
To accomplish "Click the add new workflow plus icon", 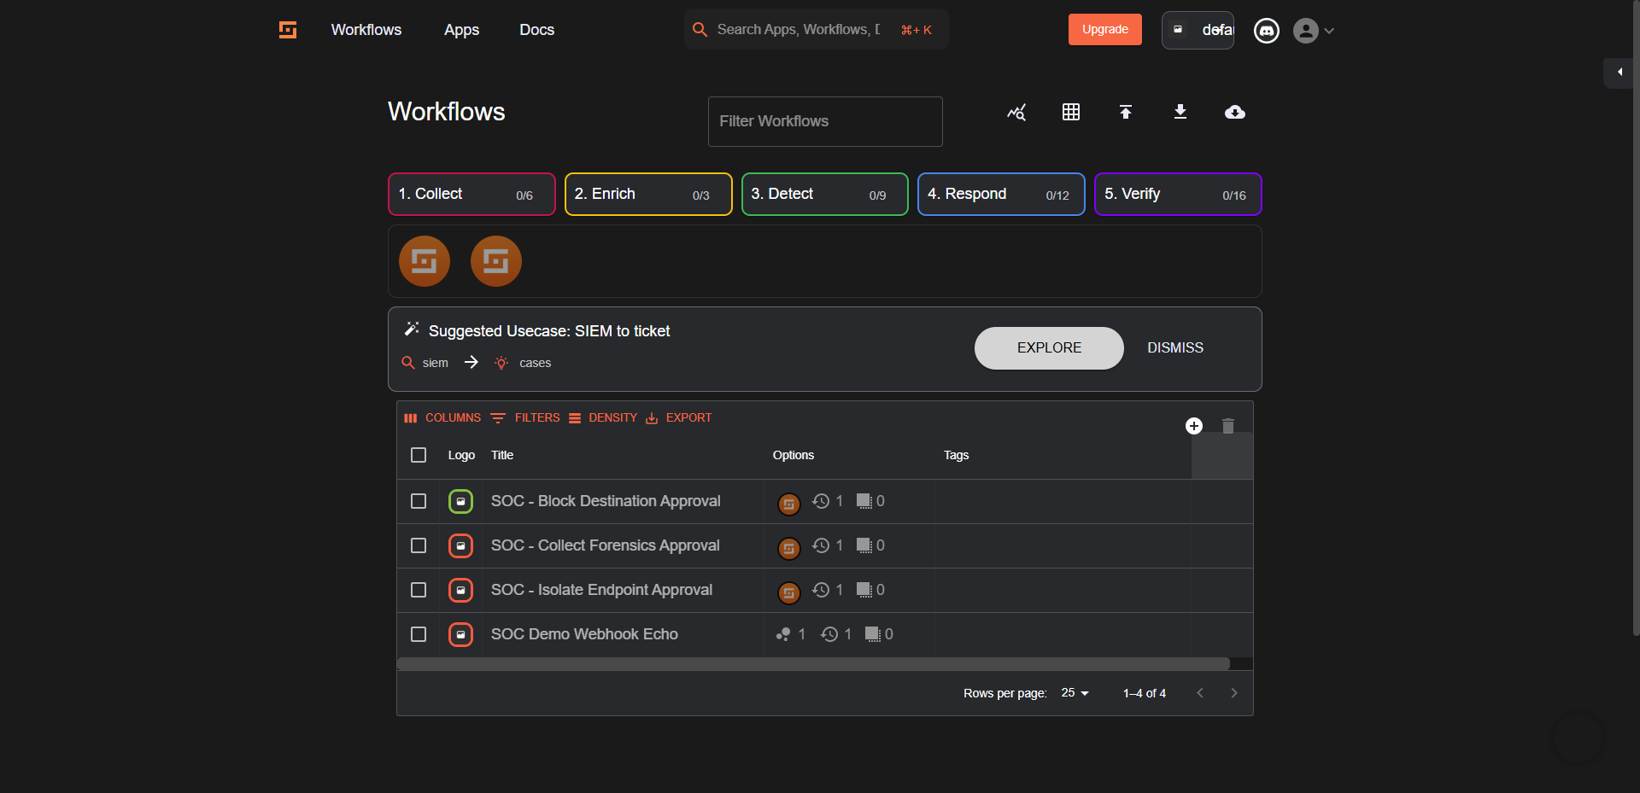I will pyautogui.click(x=1194, y=426).
